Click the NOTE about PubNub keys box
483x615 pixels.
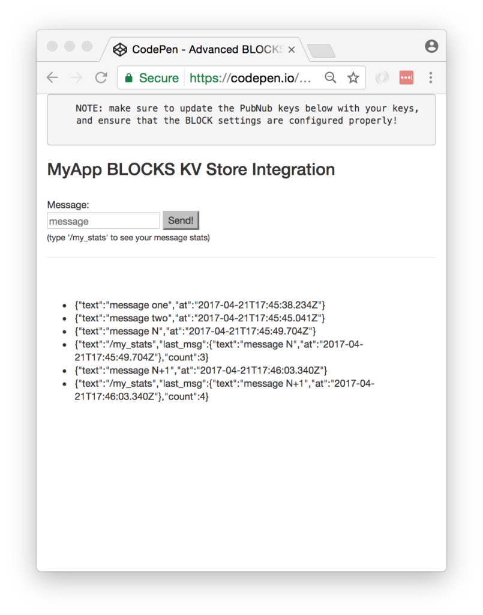241,120
